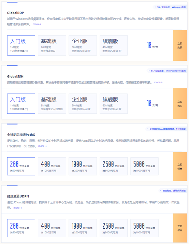Select GlobalRDP 基础版 20M plan card

point(52,45)
